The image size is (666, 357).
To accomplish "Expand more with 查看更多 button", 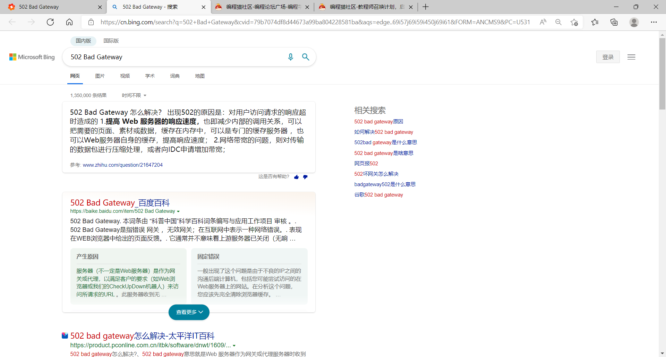I will [189, 312].
